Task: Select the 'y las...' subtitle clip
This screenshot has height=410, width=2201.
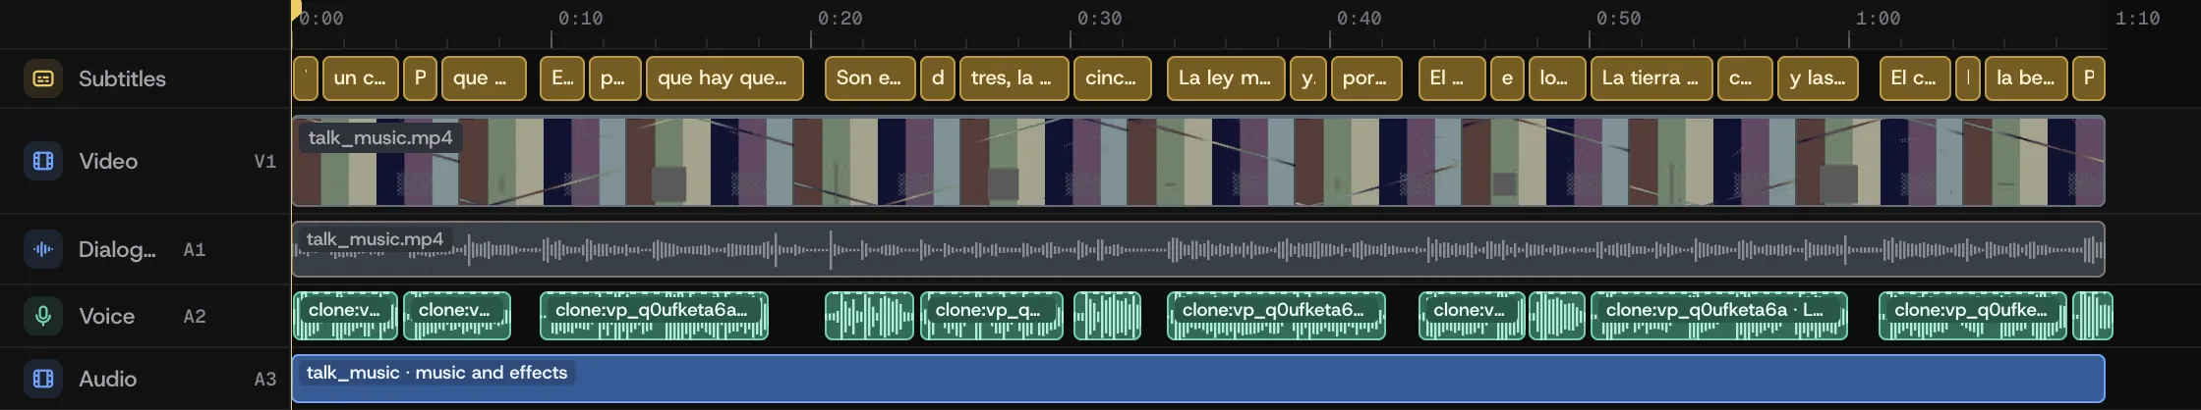Action: pyautogui.click(x=1818, y=78)
